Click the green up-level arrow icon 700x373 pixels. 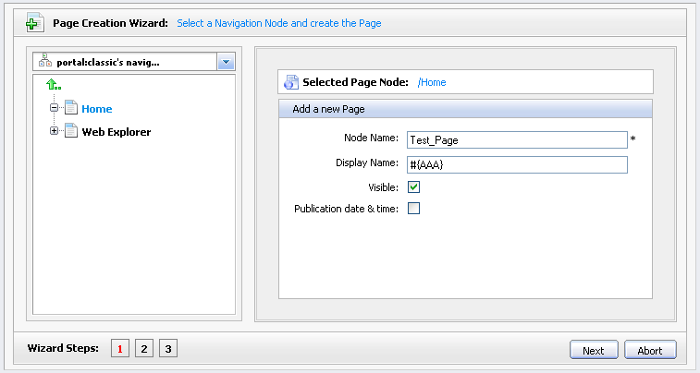tap(54, 84)
